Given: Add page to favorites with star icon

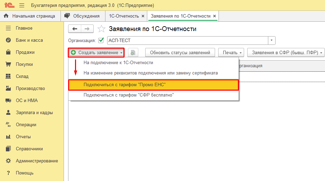Looking at the screenshot, I should (x=101, y=29).
